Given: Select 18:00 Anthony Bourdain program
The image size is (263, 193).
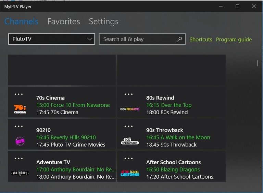Looking at the screenshot, I should pos(76,177).
